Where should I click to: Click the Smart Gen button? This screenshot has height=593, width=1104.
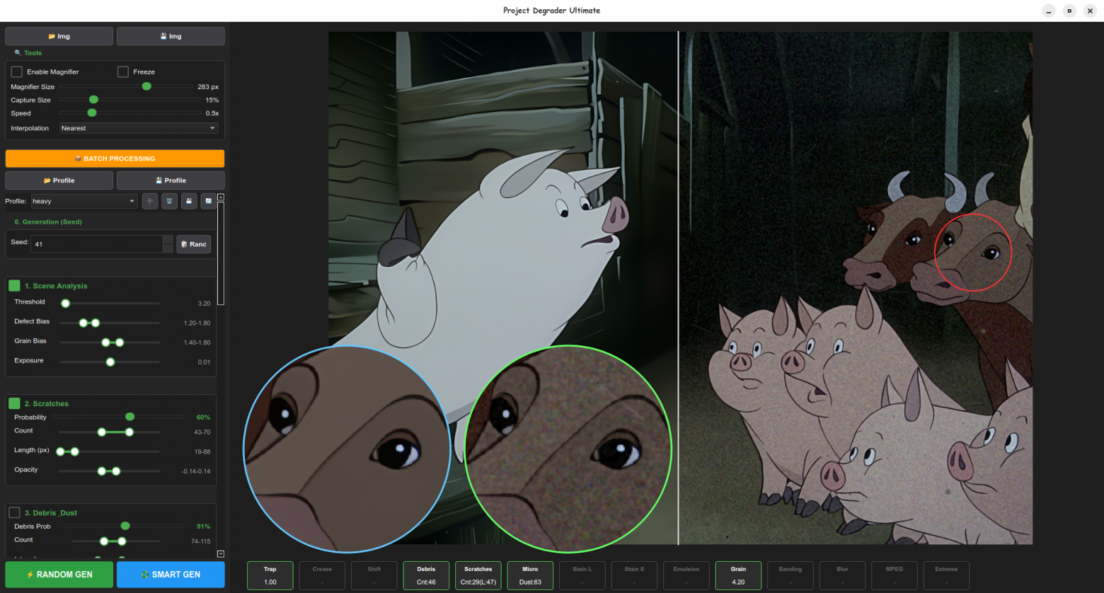[171, 575]
